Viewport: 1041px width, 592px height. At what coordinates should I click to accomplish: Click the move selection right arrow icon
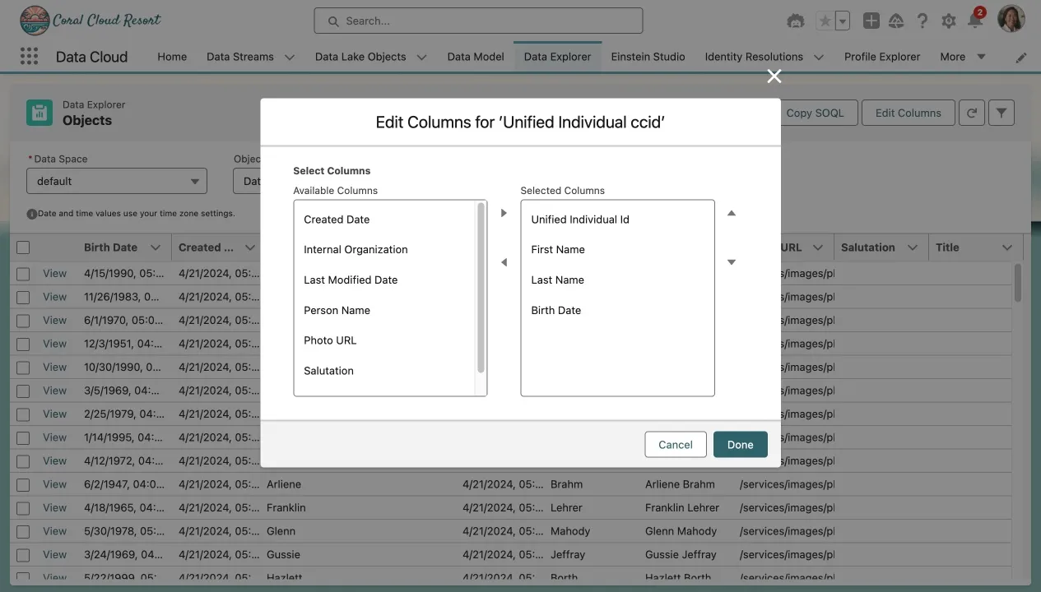[x=504, y=214]
